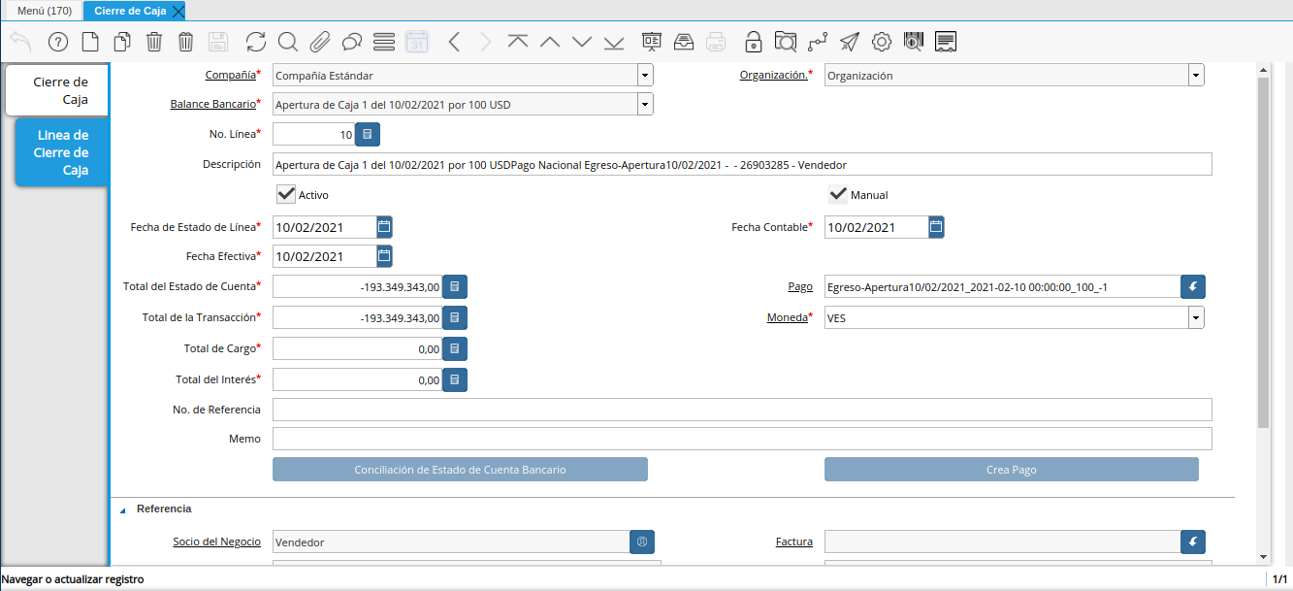
Task: Open calculator for Total del Estado de Cuenta
Action: click(455, 286)
